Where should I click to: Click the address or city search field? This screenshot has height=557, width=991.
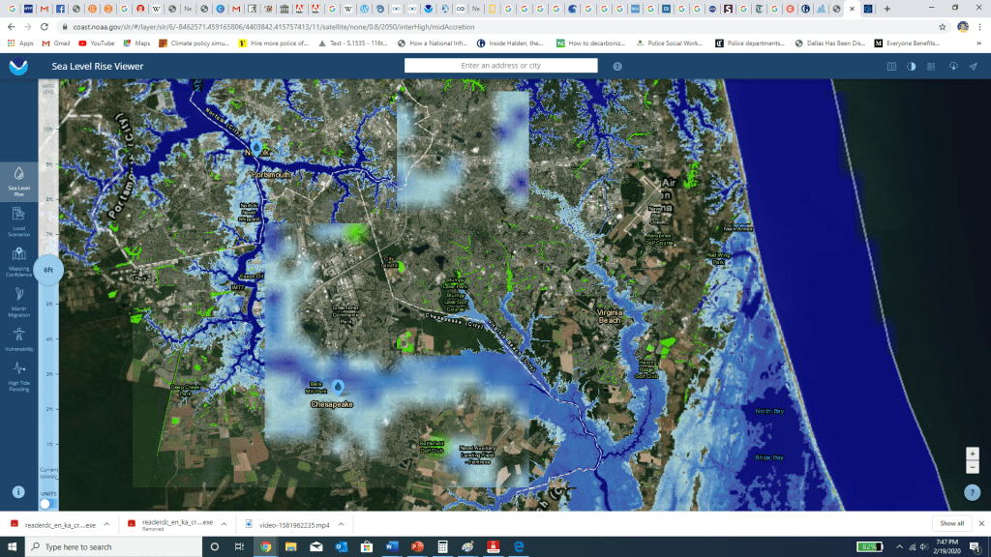[500, 66]
